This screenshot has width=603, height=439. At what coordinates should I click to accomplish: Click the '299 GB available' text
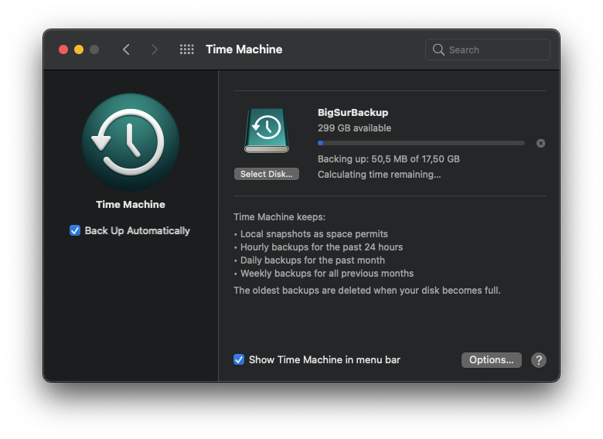(355, 128)
